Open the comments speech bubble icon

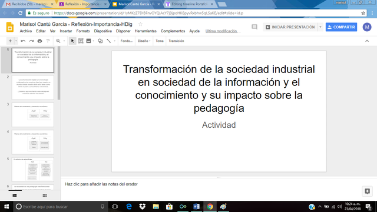coord(254,27)
